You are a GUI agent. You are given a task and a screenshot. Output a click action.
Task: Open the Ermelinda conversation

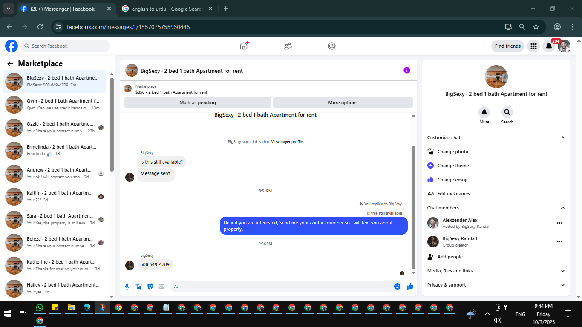[x=55, y=151]
